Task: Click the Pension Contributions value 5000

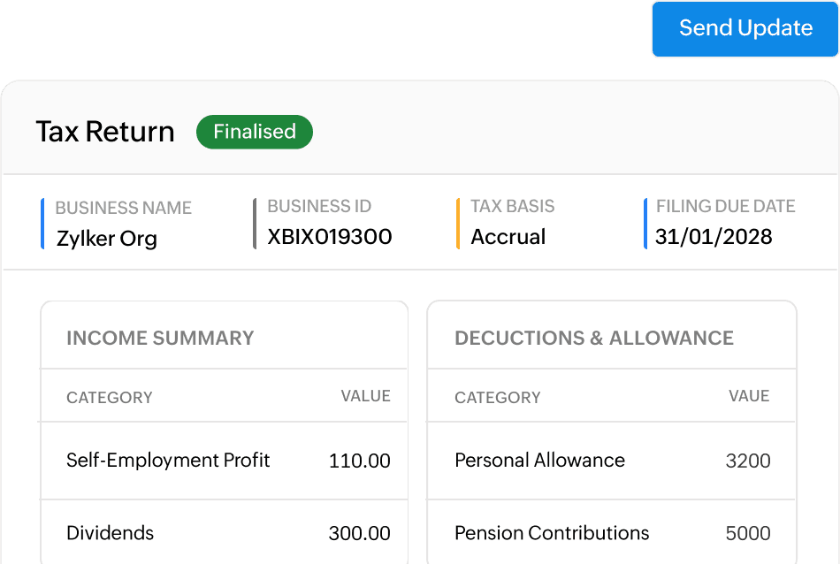Action: 747,533
